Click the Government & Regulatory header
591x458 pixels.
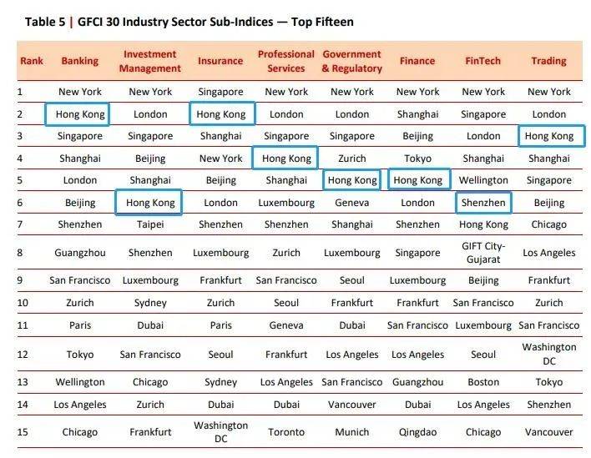351,61
